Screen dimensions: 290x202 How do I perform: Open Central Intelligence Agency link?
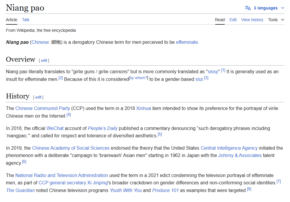point(229,148)
